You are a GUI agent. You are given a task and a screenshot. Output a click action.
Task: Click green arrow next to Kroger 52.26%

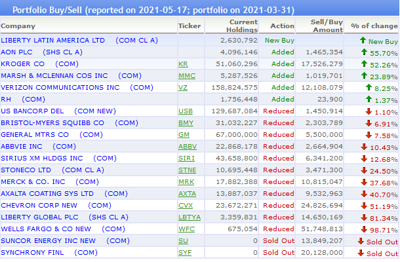click(364, 64)
